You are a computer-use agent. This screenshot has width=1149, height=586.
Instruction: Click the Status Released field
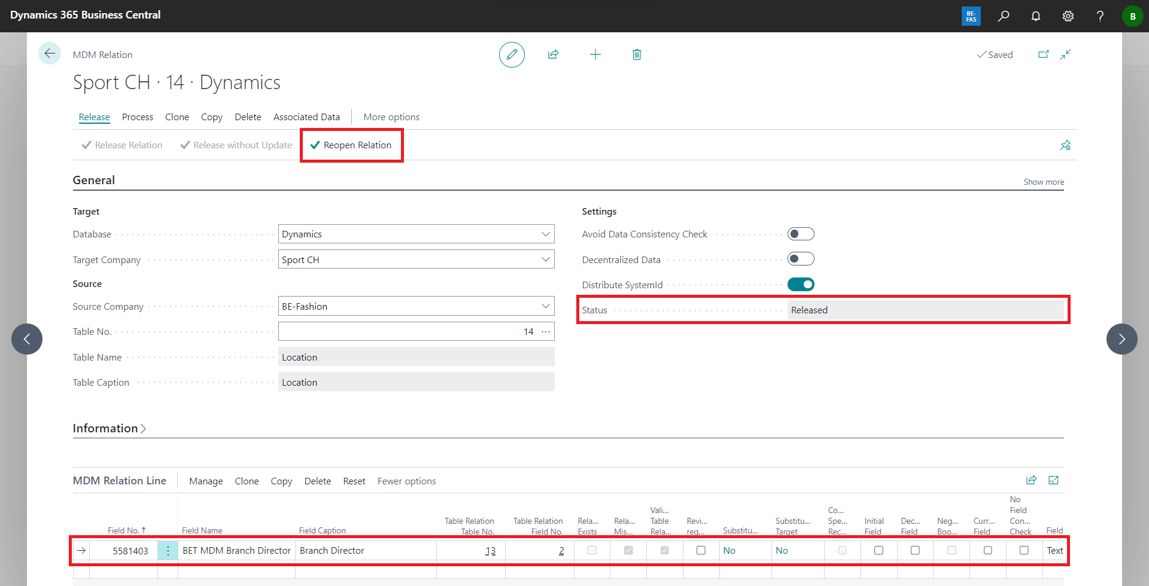pos(926,310)
